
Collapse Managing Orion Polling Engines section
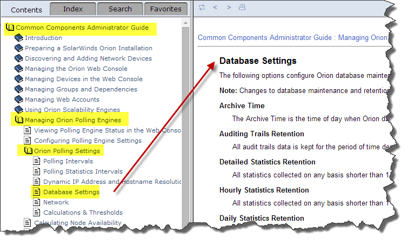[x=73, y=120]
